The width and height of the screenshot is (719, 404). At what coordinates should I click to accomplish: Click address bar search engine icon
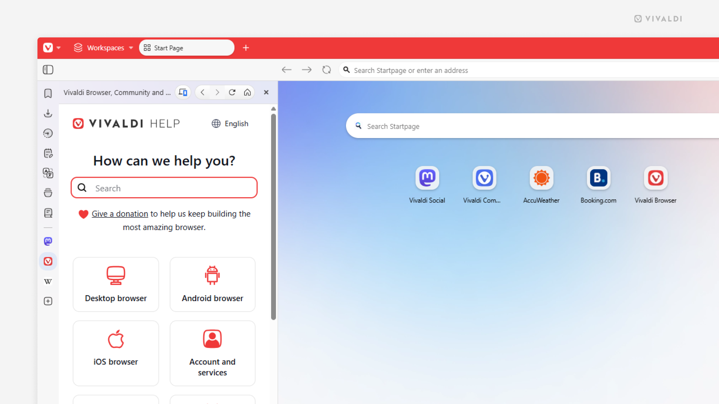tap(346, 70)
